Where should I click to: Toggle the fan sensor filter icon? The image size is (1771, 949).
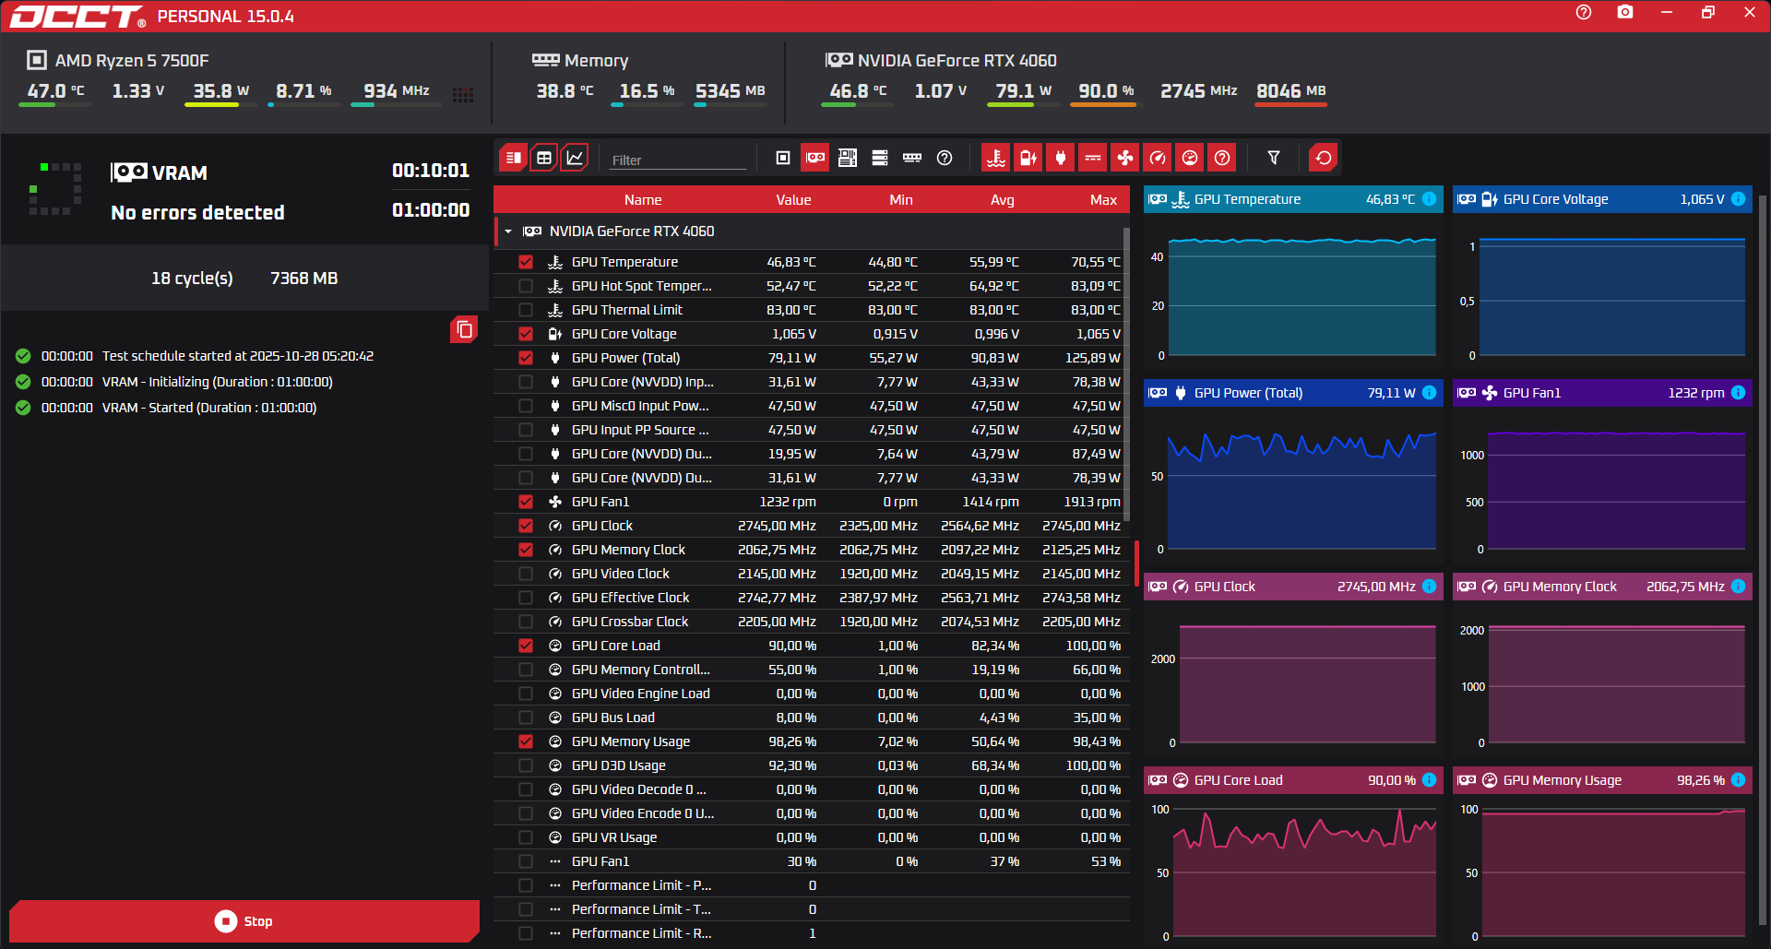1125,158
